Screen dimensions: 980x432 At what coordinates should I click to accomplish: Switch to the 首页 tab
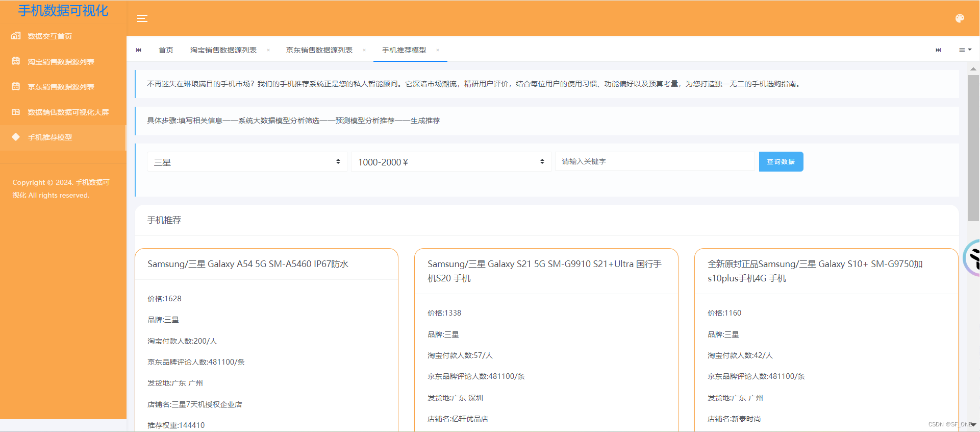(166, 50)
